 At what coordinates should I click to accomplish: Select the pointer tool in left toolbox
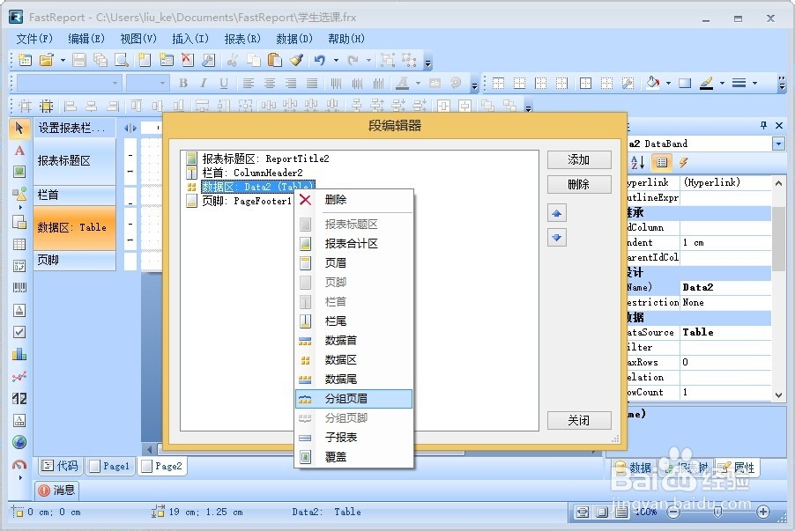(19, 128)
